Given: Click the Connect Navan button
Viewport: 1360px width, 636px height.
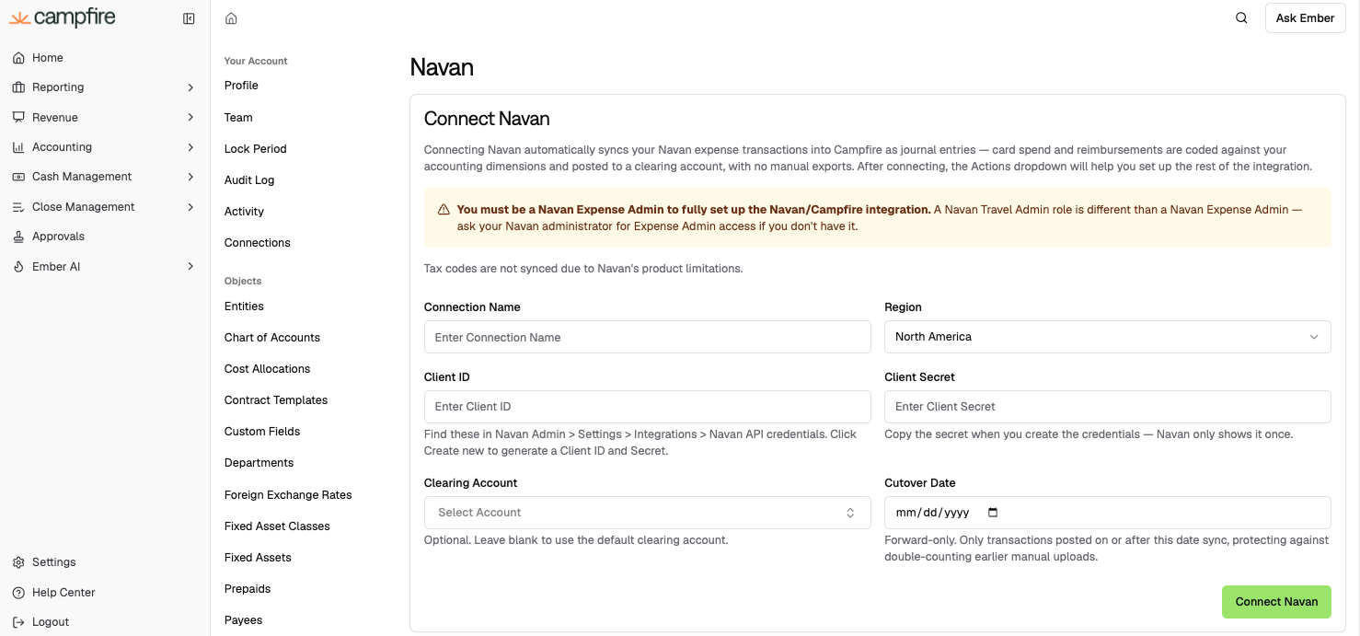Looking at the screenshot, I should point(1276,602).
